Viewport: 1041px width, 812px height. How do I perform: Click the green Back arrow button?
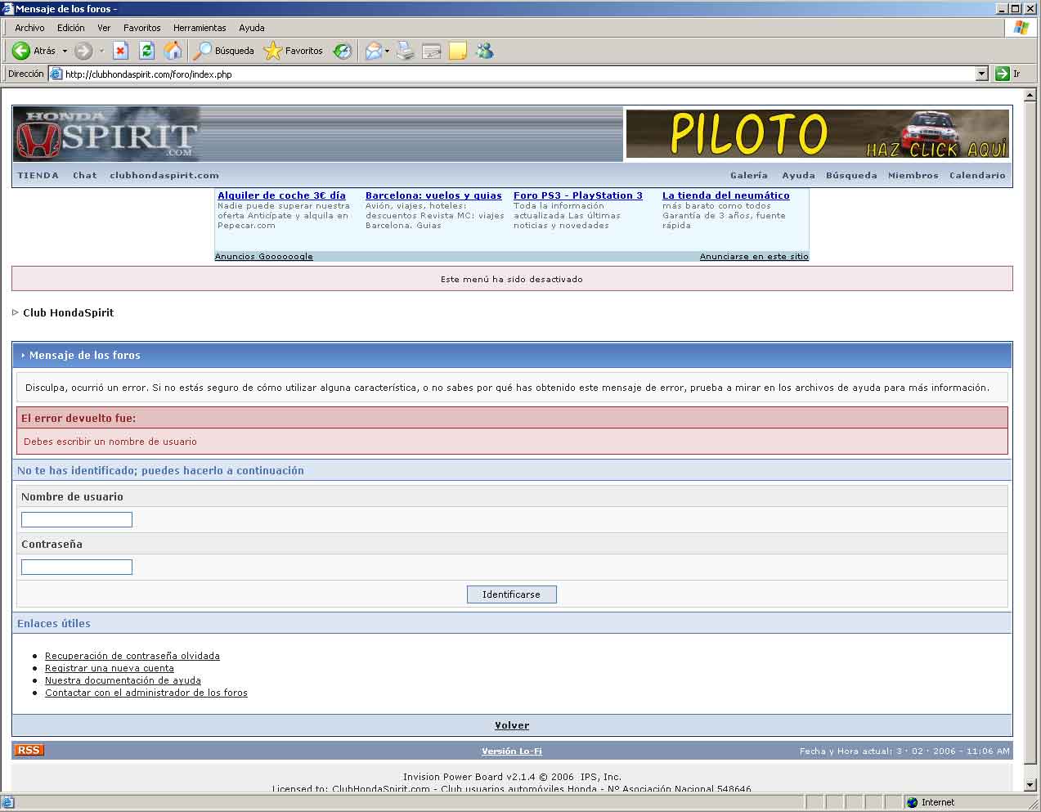pyautogui.click(x=21, y=51)
